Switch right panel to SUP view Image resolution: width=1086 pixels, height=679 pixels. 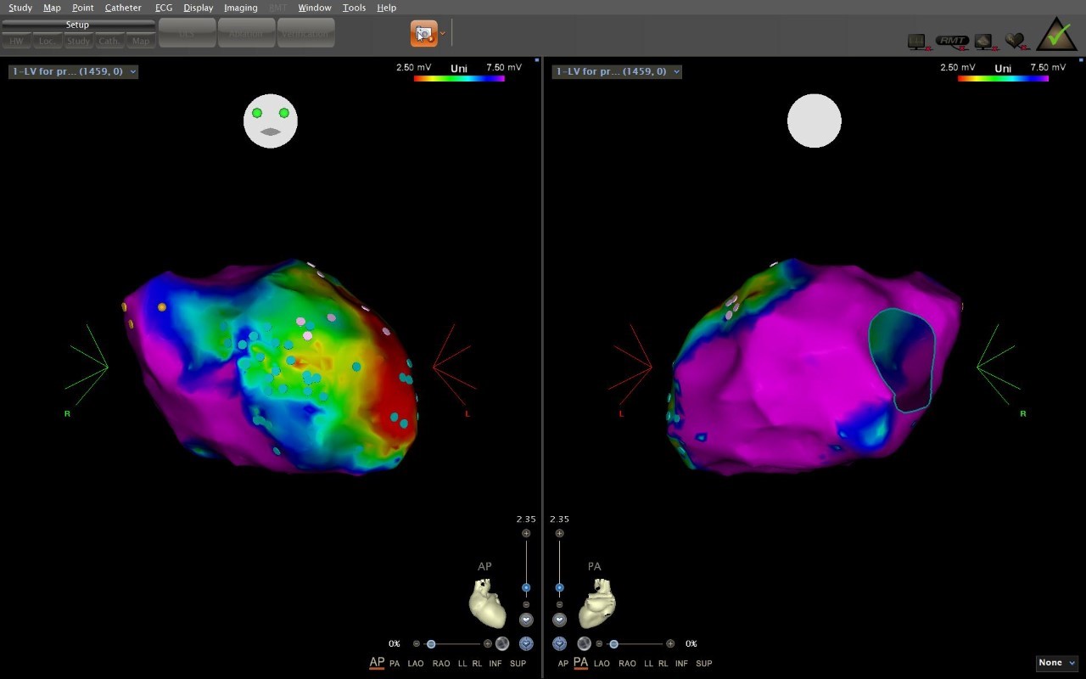pyautogui.click(x=703, y=664)
